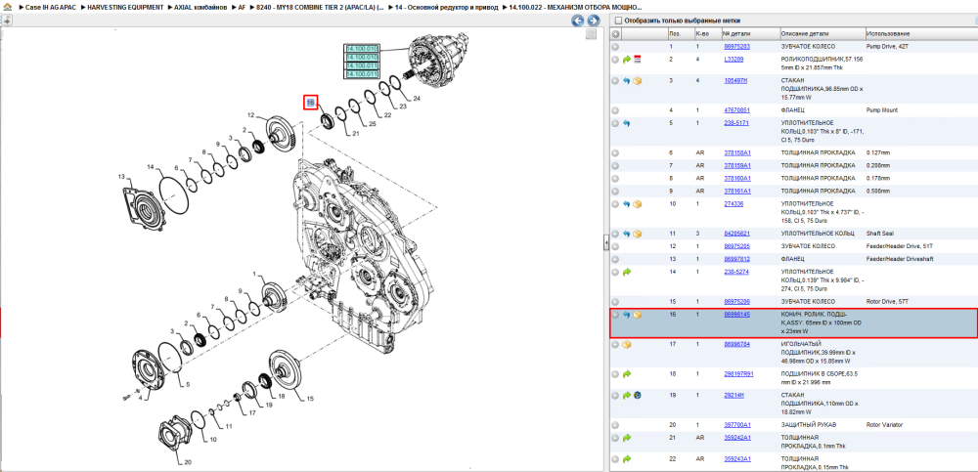978x472 pixels.
Task: Select callout 20 in the diagram
Action: (188, 462)
